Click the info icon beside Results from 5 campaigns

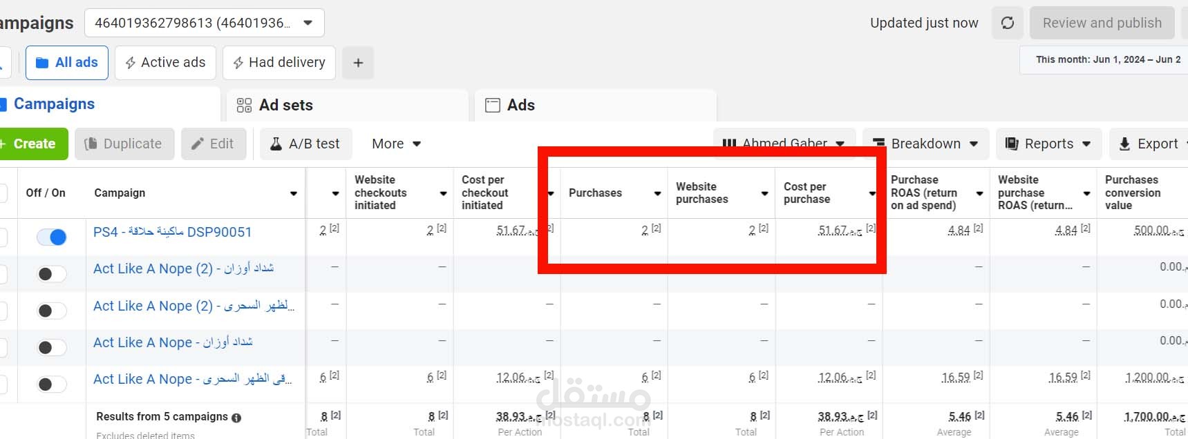click(x=236, y=418)
